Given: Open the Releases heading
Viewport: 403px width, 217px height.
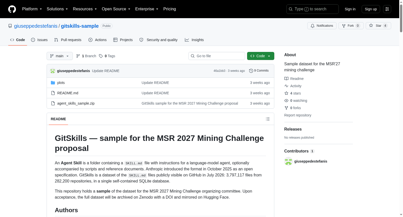Looking at the screenshot, I should 293,129.
